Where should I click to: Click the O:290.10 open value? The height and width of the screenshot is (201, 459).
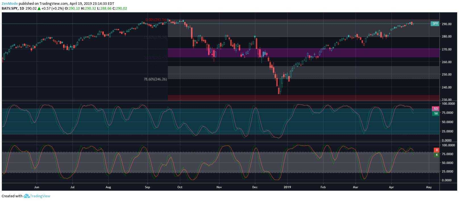click(x=72, y=9)
